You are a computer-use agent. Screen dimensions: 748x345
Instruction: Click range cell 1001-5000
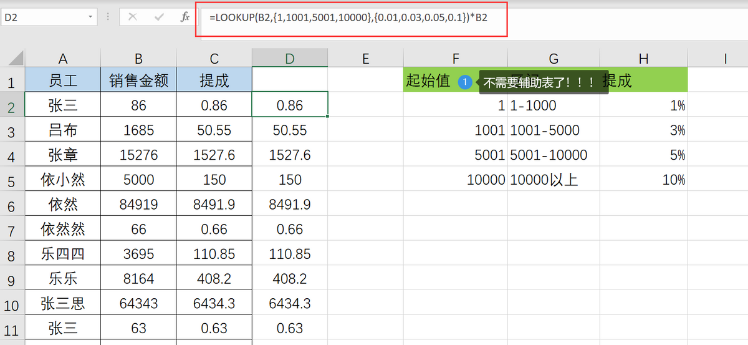[x=554, y=130]
